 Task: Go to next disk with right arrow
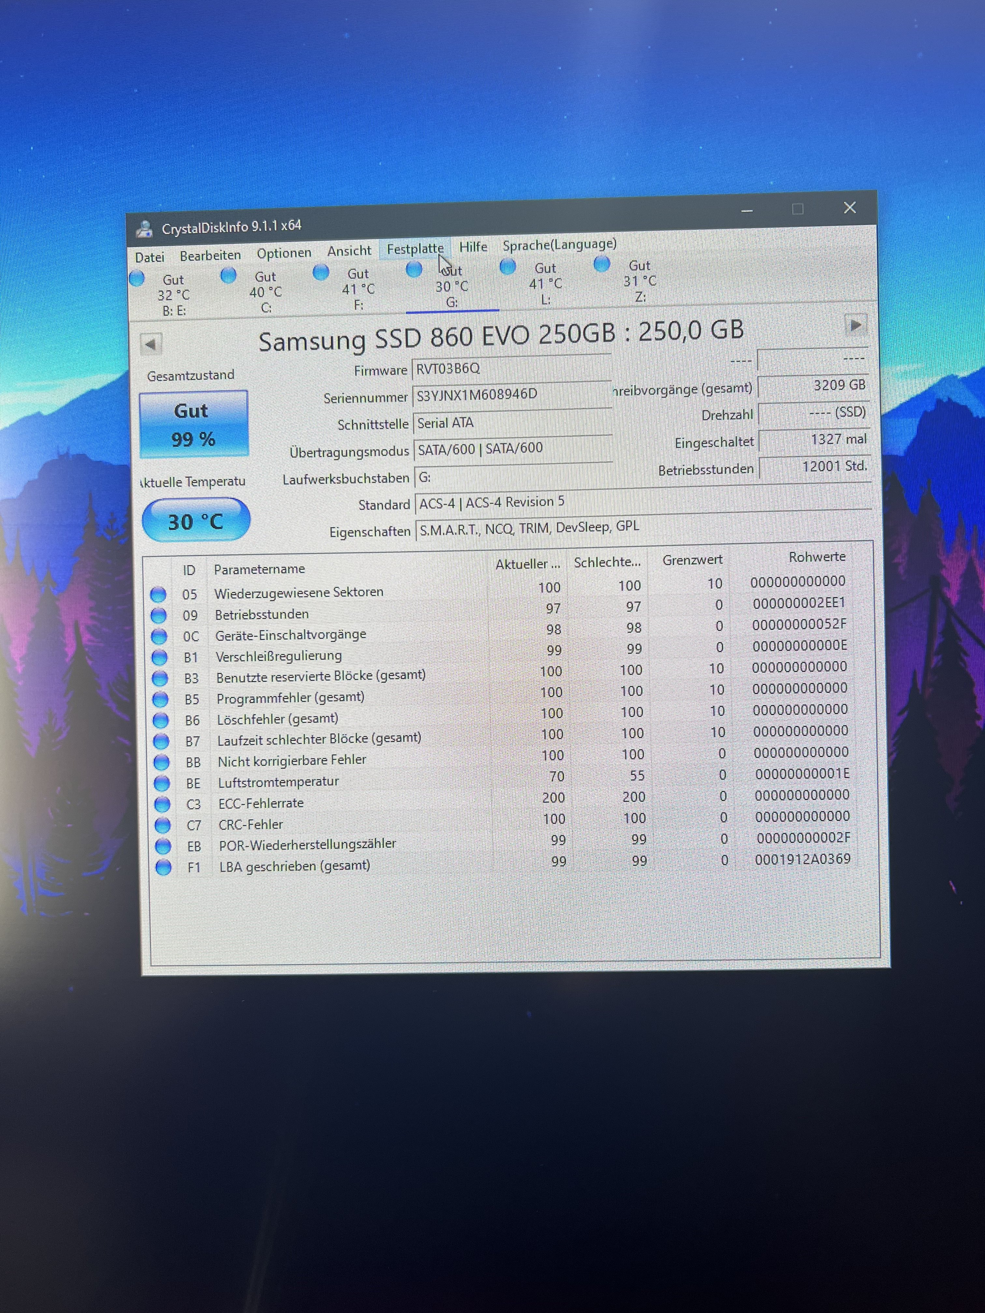[x=856, y=325]
